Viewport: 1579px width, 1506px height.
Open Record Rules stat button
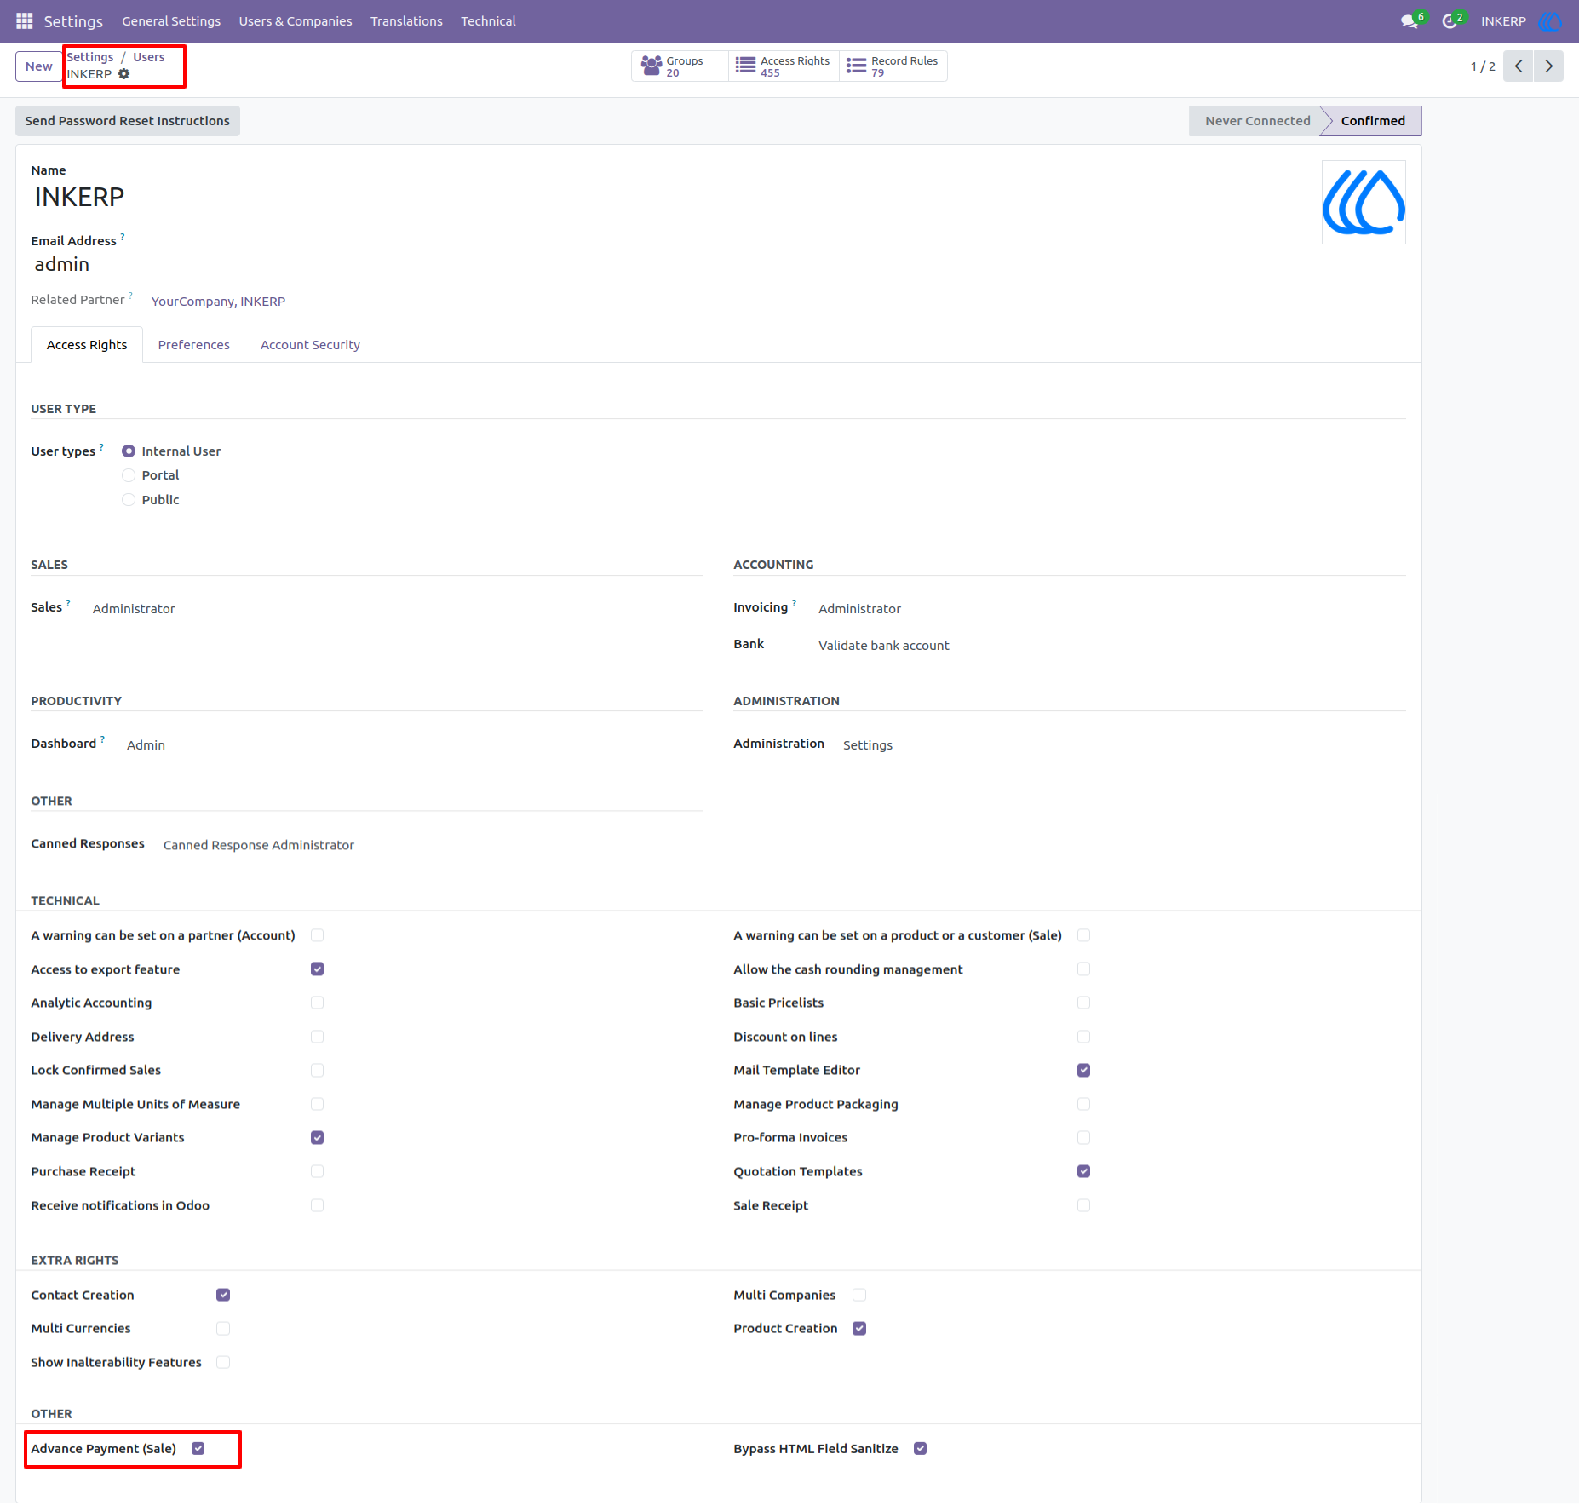tap(893, 66)
